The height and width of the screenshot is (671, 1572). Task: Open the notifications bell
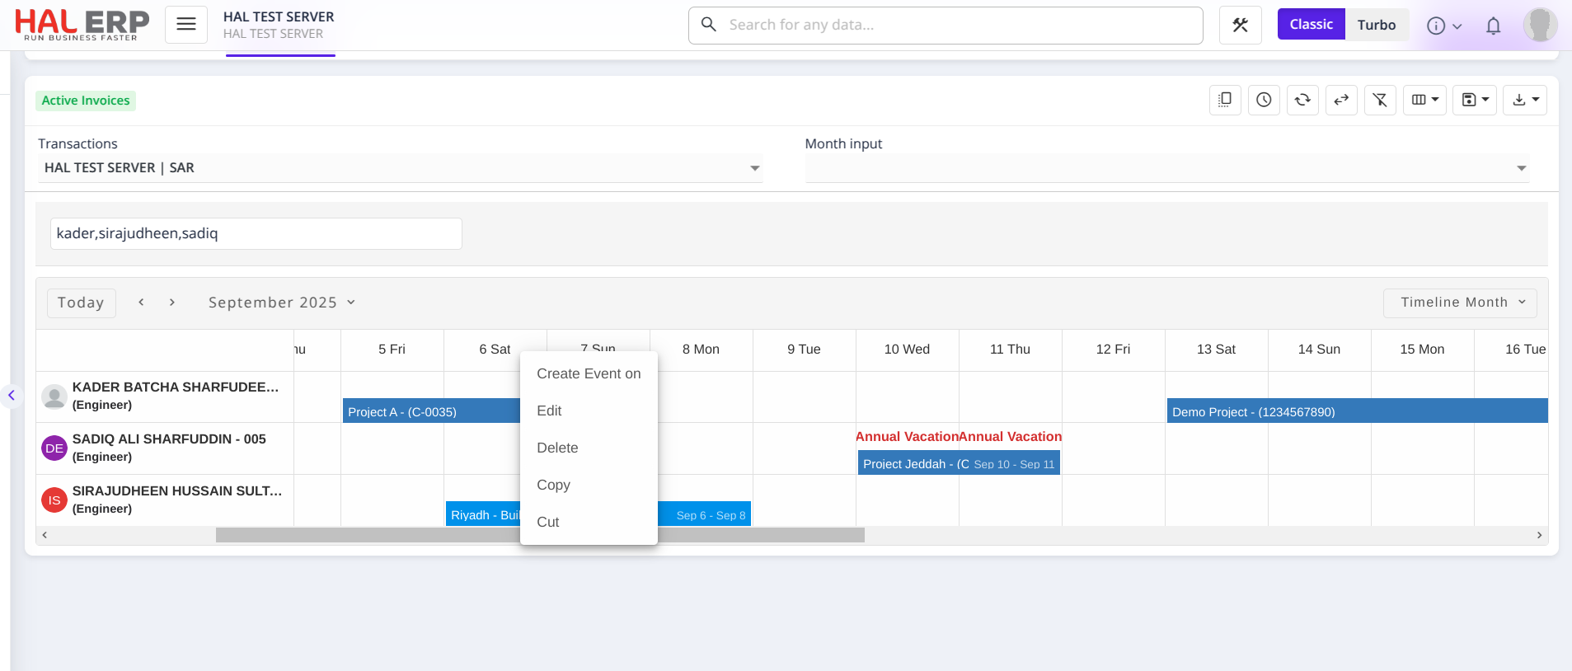click(1493, 26)
